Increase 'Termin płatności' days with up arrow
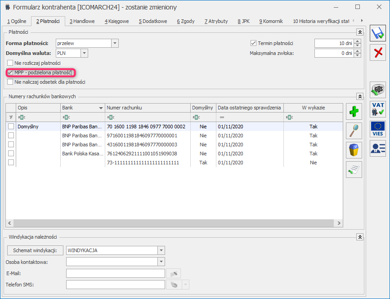The image size is (390, 299). click(x=358, y=41)
